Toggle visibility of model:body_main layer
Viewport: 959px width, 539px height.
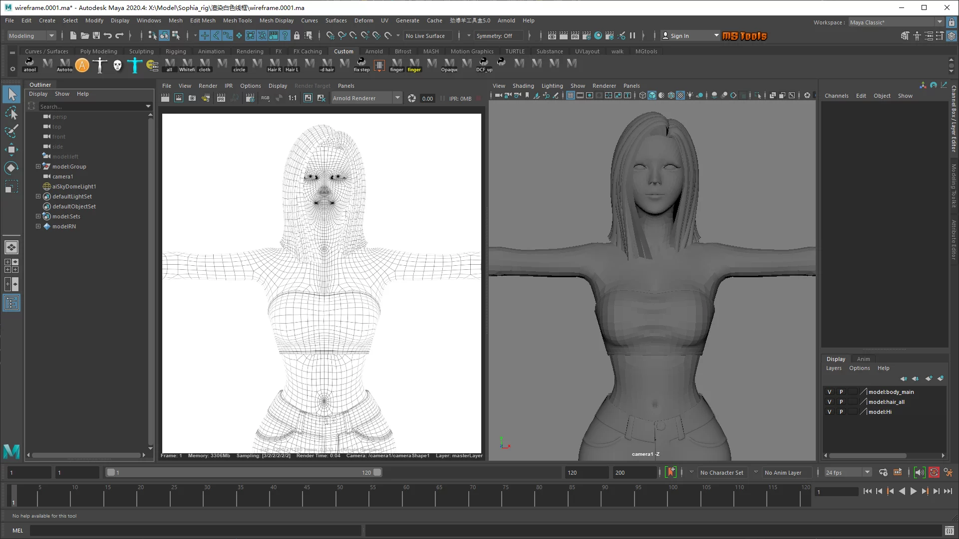click(830, 392)
